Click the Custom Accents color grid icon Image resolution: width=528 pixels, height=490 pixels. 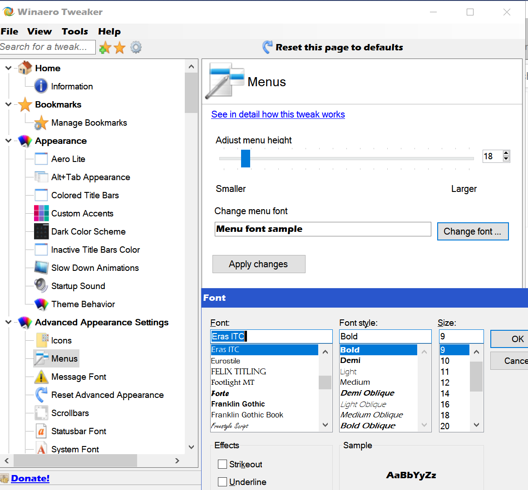41,213
